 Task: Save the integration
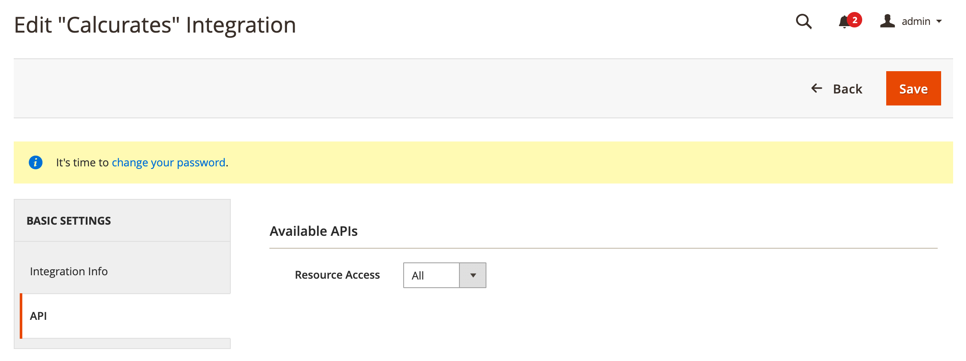pyautogui.click(x=913, y=88)
